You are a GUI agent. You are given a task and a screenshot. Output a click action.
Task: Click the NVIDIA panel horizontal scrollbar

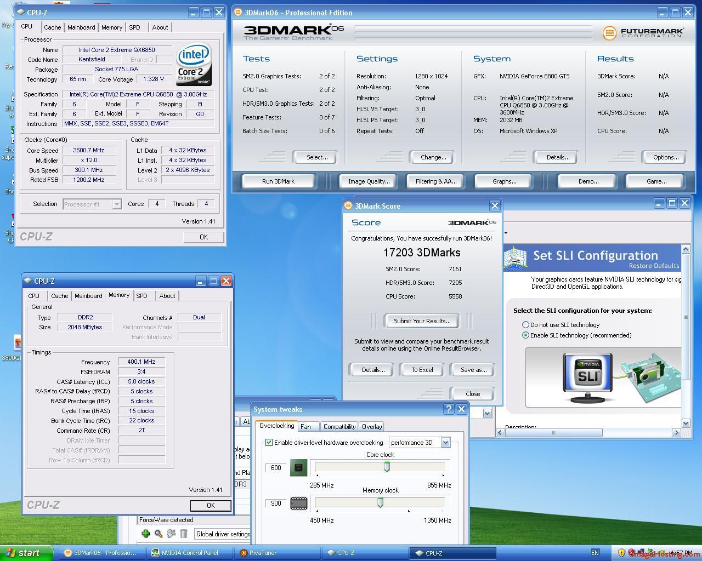(554, 433)
